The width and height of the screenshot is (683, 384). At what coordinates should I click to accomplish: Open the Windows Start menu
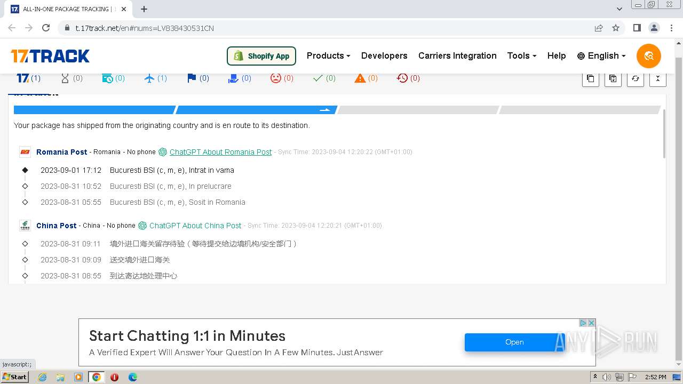[x=15, y=377]
